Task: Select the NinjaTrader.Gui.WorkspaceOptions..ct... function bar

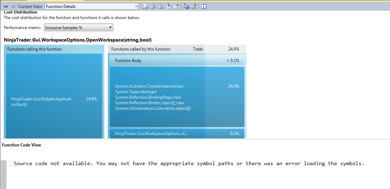Action: (x=177, y=134)
